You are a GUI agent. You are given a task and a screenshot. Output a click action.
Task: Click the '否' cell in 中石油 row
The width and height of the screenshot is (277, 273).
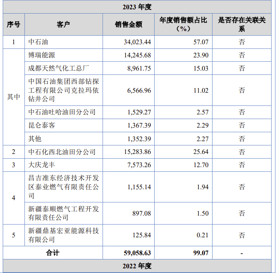pyautogui.click(x=242, y=42)
